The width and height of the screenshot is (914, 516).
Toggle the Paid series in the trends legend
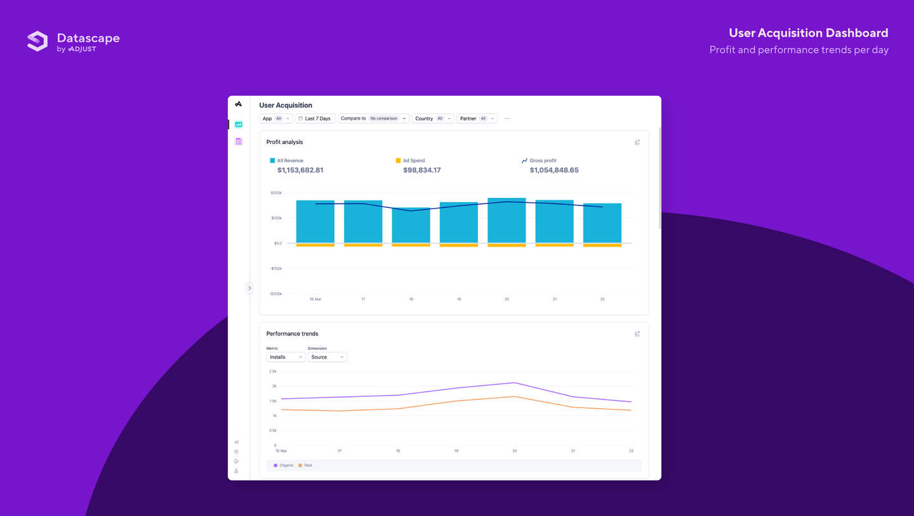coord(304,465)
